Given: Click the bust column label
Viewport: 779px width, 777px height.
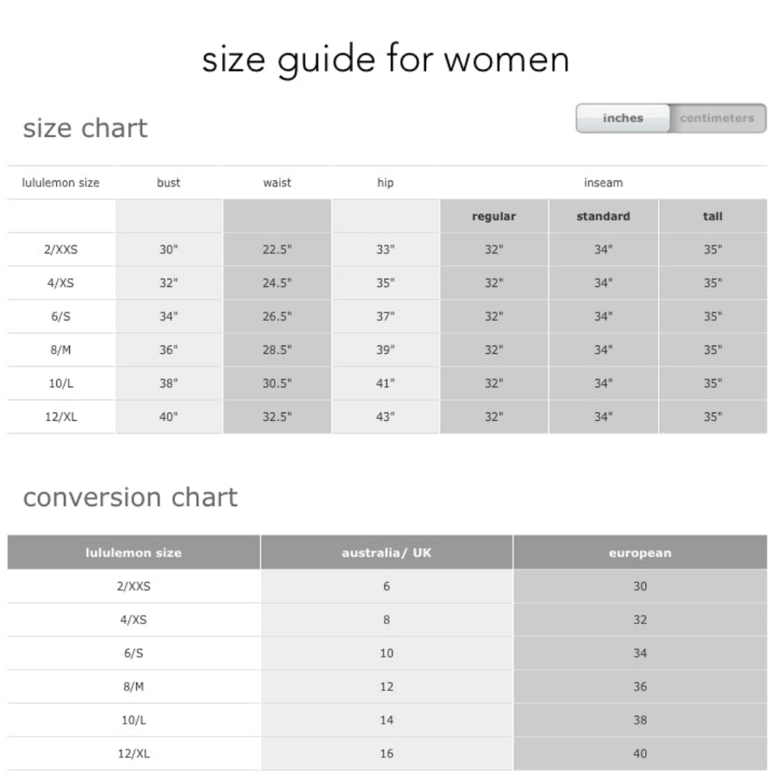Looking at the screenshot, I should coord(168,182).
